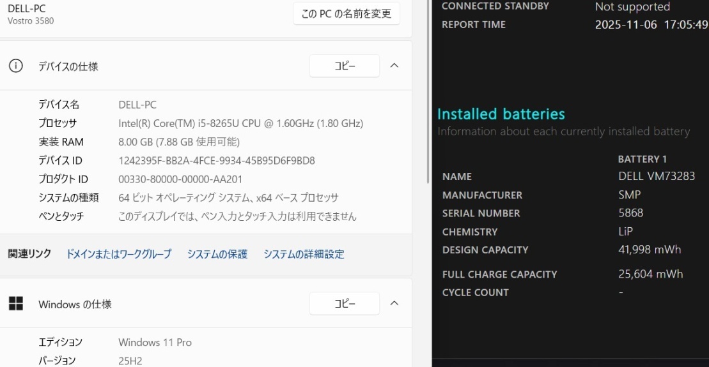The image size is (709, 367).
Task: Collapse the デバイスの仕様 section chevron
Action: click(x=394, y=66)
